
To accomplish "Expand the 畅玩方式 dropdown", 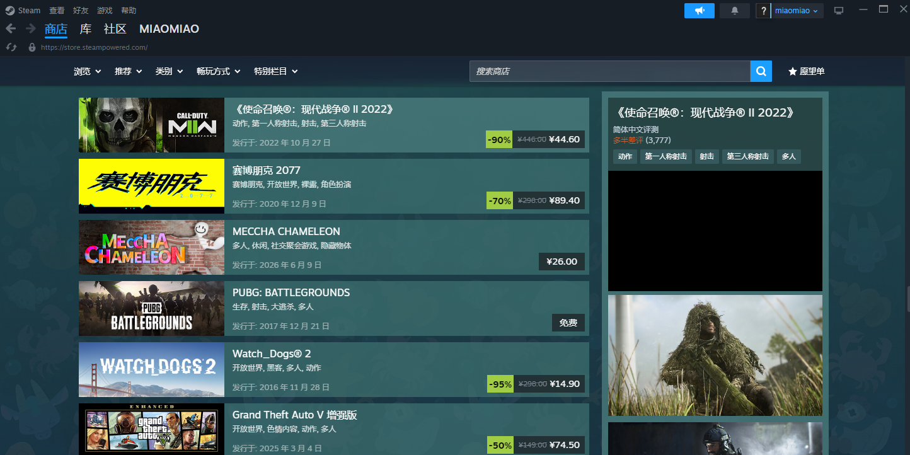I will pos(219,71).
